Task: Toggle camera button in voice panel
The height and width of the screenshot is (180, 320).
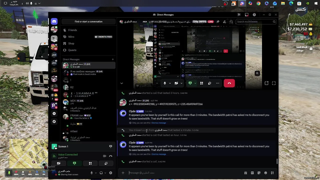Action: (x=58, y=163)
